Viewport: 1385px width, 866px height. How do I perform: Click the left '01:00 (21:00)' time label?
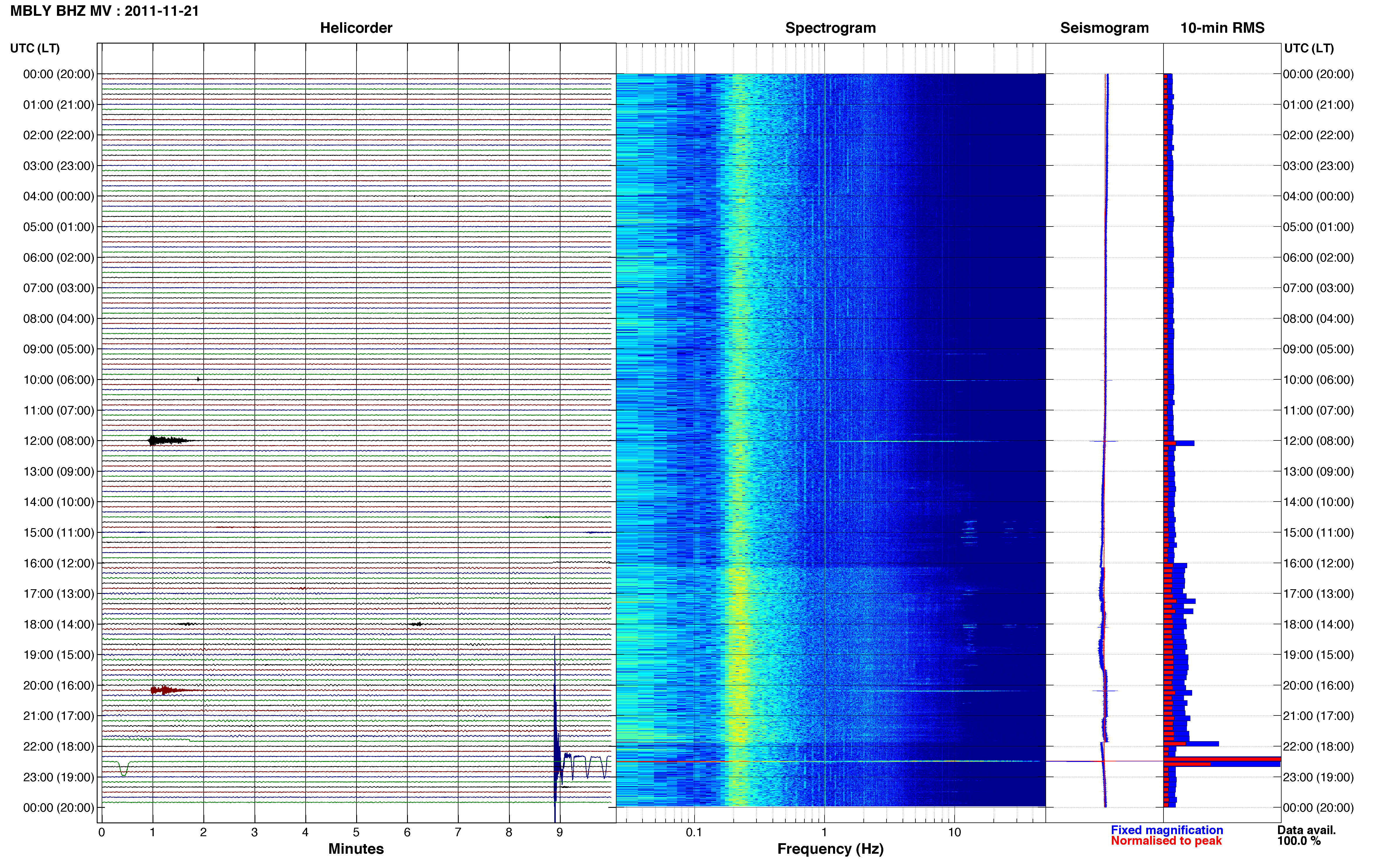[x=58, y=105]
